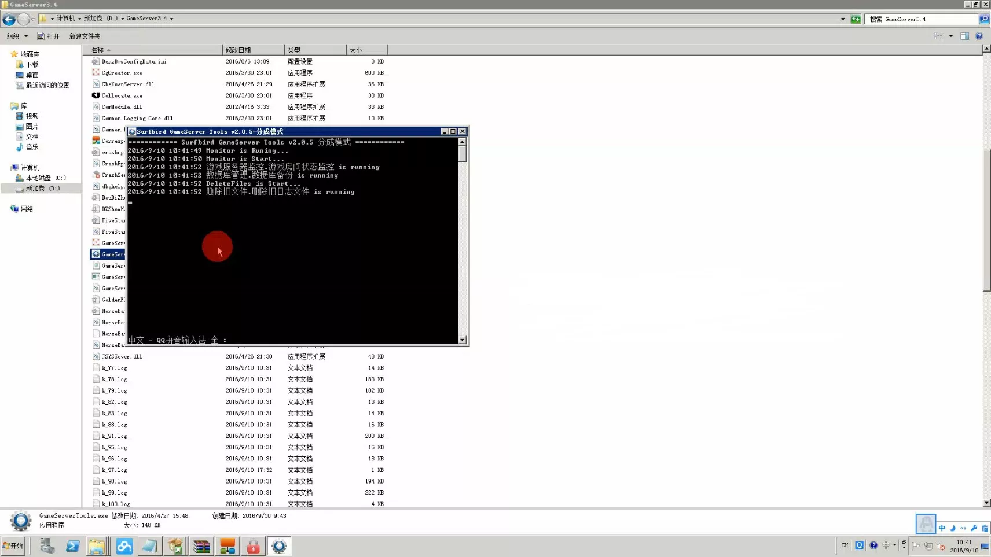Select 网络 in the navigation pane
This screenshot has width=991, height=557.
tap(27, 209)
